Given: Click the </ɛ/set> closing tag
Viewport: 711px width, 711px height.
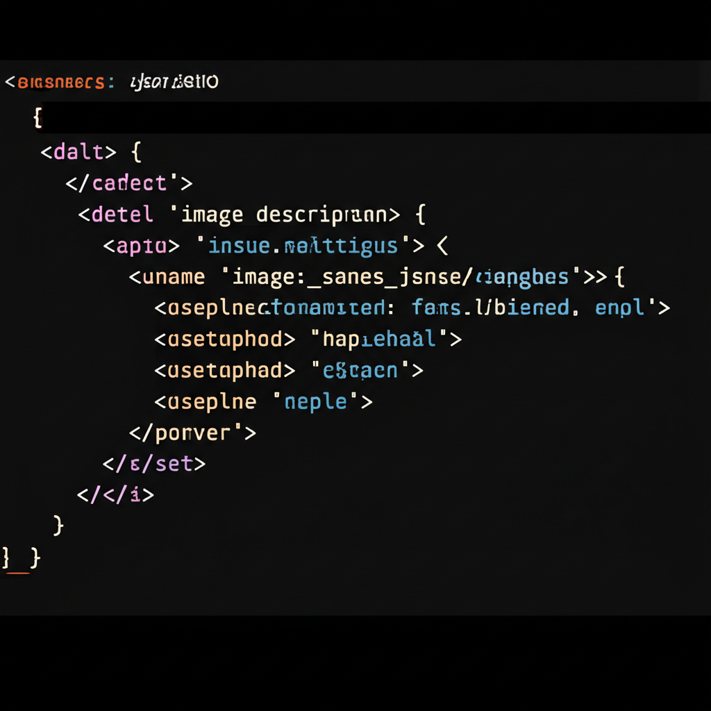Looking at the screenshot, I should point(154,463).
